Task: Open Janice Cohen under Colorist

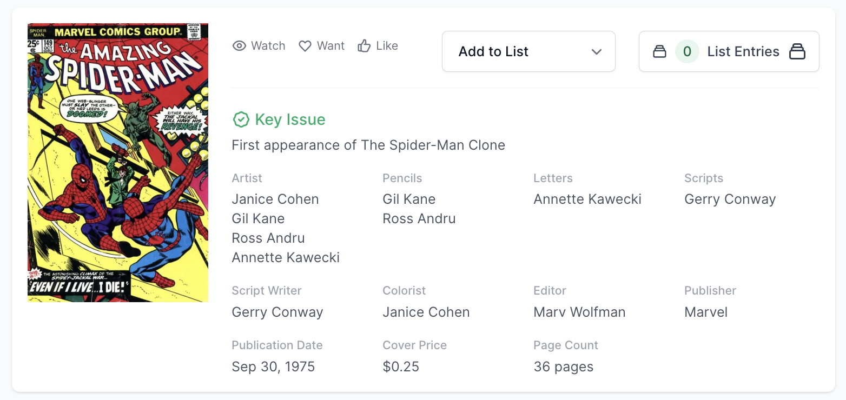Action: point(426,312)
